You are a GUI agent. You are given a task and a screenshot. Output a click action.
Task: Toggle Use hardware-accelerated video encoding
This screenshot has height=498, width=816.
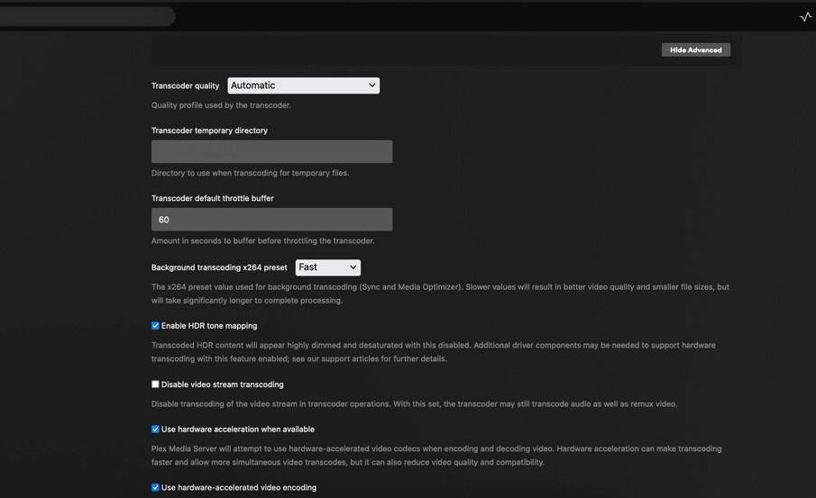(x=155, y=487)
